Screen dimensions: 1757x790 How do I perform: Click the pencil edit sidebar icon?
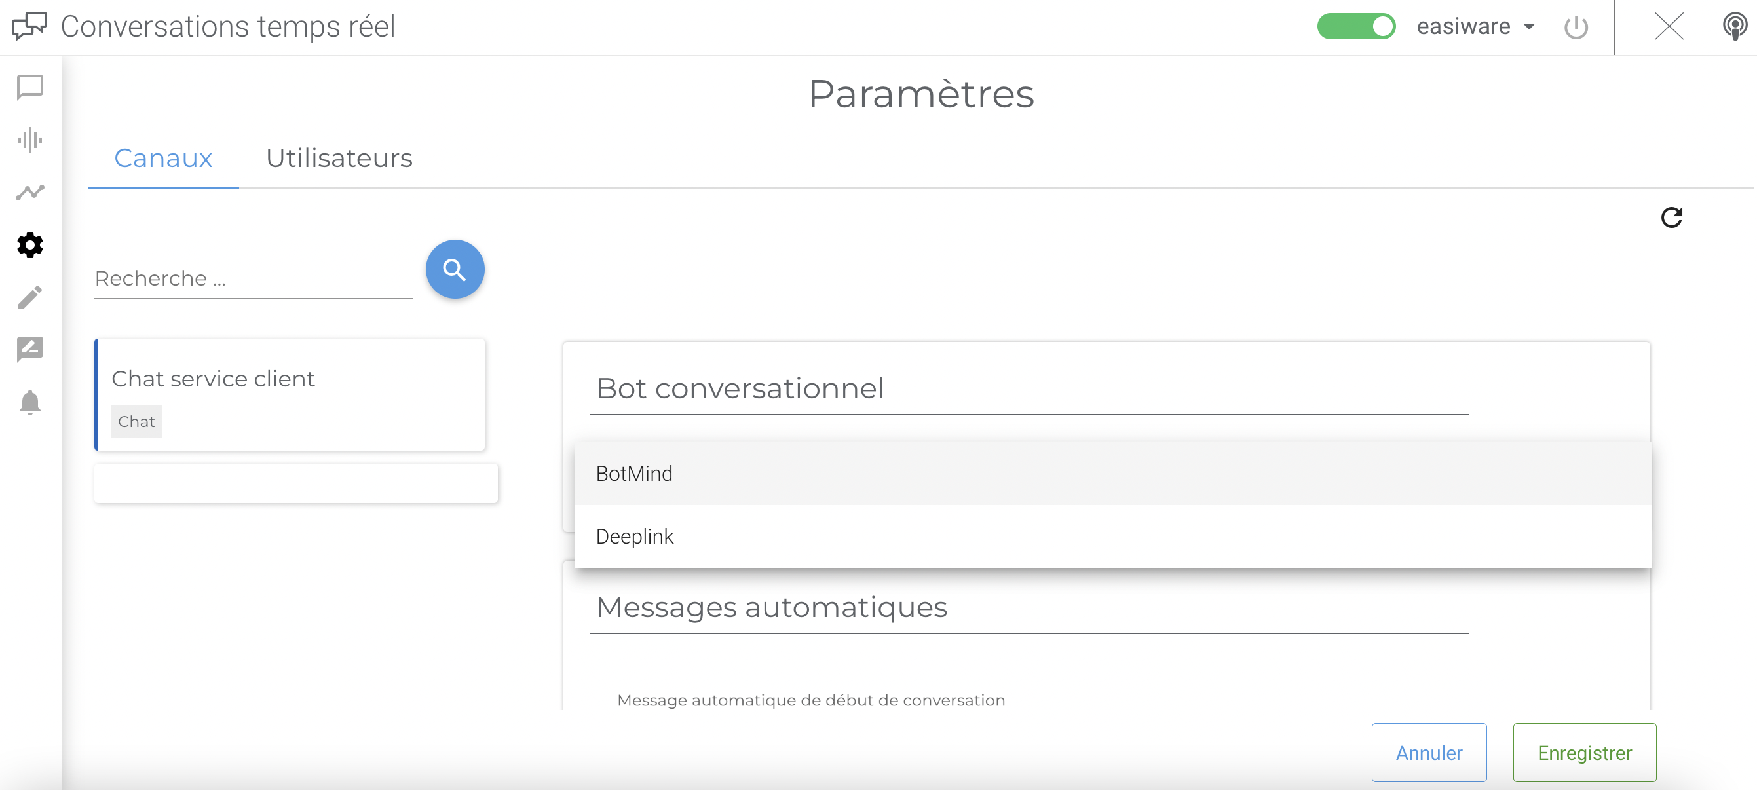30,297
